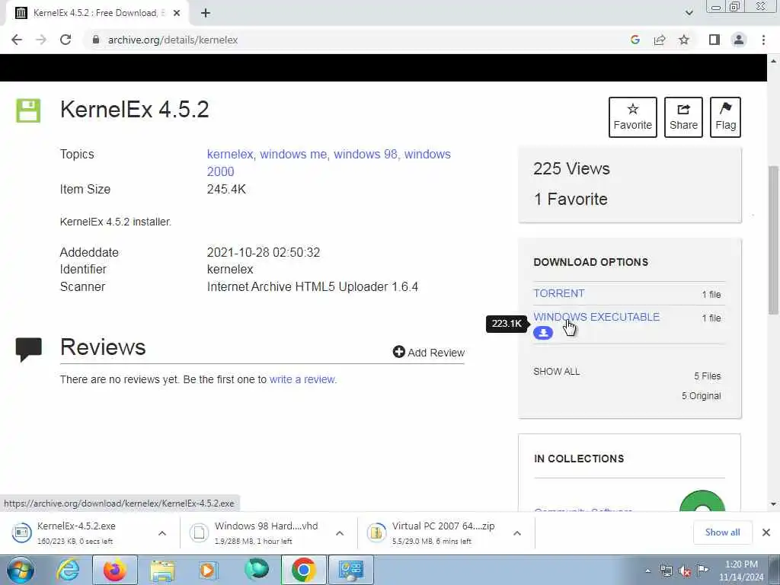780x585 pixels.
Task: Open Windows Media Player from taskbar
Action: click(x=209, y=570)
